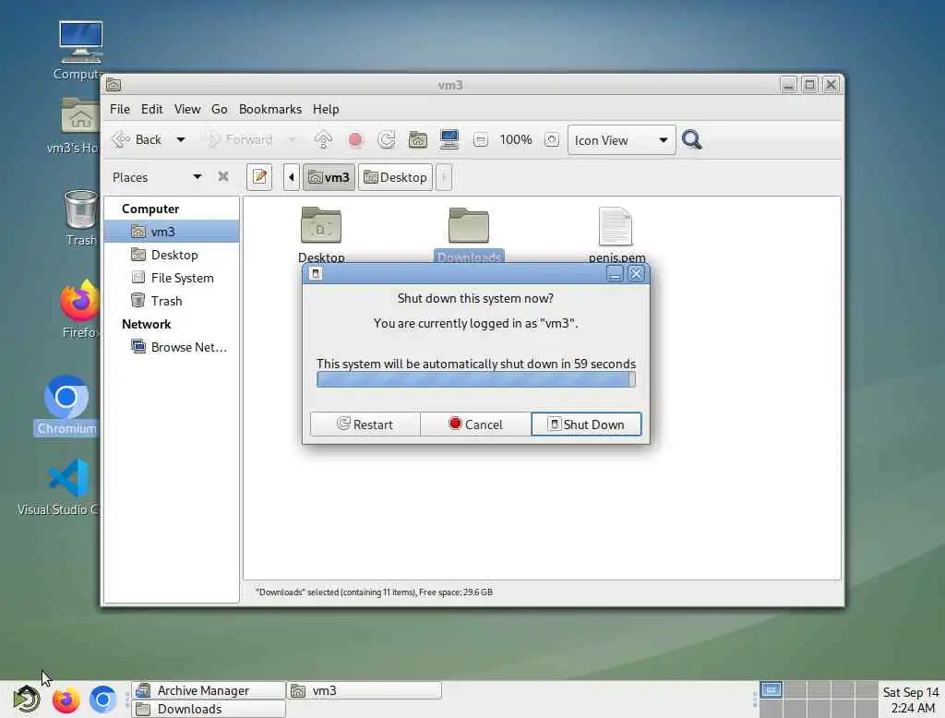Close the shutdown dialog with X
Screen dimensions: 945x718
tap(636, 274)
